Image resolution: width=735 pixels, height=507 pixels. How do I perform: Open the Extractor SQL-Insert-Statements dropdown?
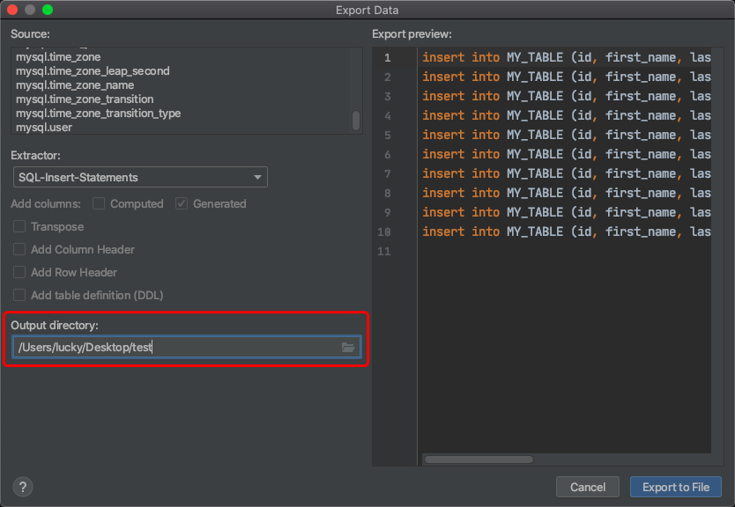[x=141, y=178]
